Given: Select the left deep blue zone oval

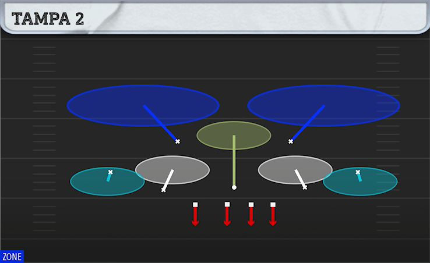Looking at the screenshot, I should pyautogui.click(x=143, y=105).
